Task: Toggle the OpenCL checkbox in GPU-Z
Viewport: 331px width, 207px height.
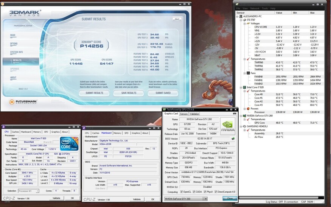Action: coord(182,192)
